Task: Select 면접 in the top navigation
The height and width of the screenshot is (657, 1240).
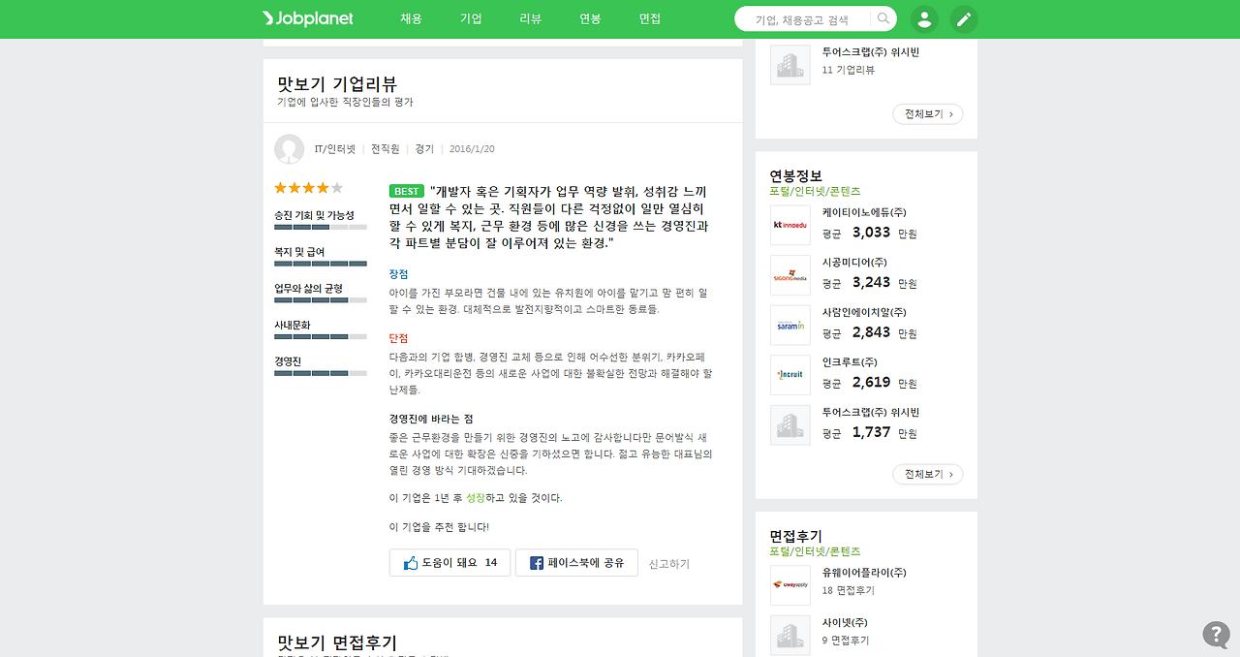Action: coord(649,18)
